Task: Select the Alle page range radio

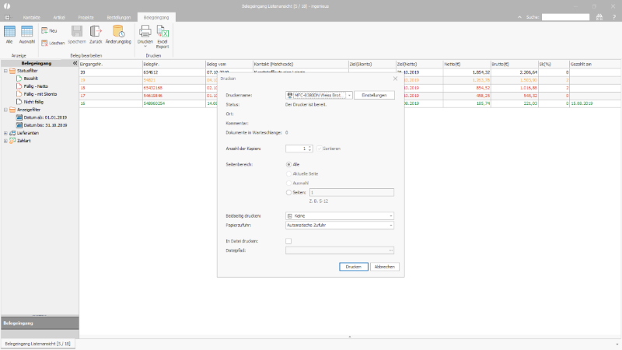Action: click(288, 164)
